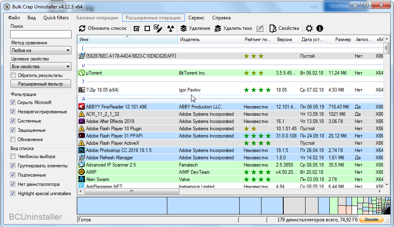Click the 7-Zip row icon
The height and width of the screenshot is (227, 394).
pos(81,90)
